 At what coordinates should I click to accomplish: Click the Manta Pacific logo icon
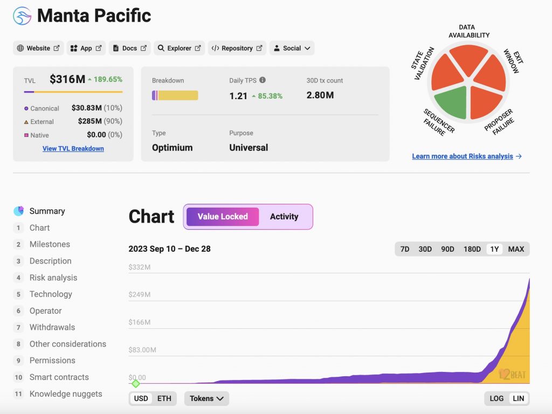point(22,16)
